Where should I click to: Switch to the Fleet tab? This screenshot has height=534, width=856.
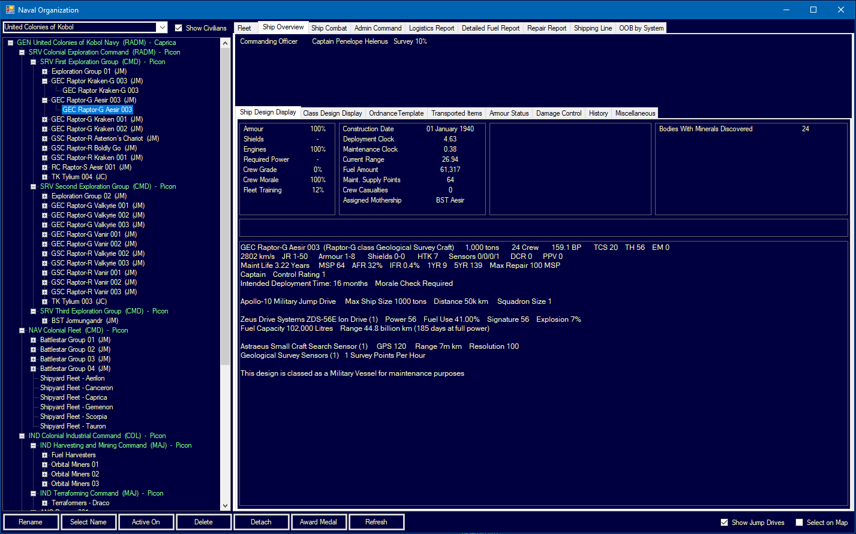coord(244,28)
